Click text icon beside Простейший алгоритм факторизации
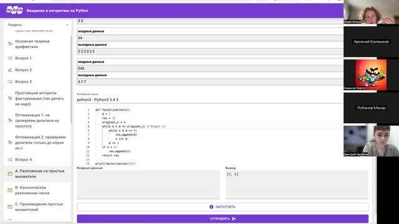This screenshot has width=399, height=224. pyautogui.click(x=10, y=98)
